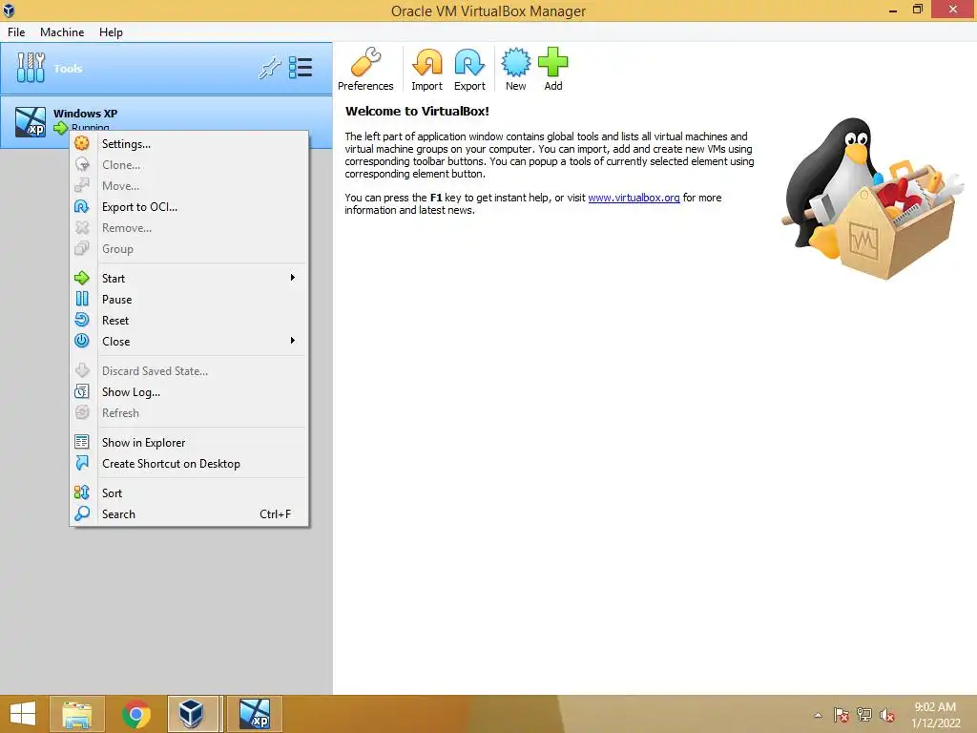
Task: Open the Machine menu
Action: point(62,31)
